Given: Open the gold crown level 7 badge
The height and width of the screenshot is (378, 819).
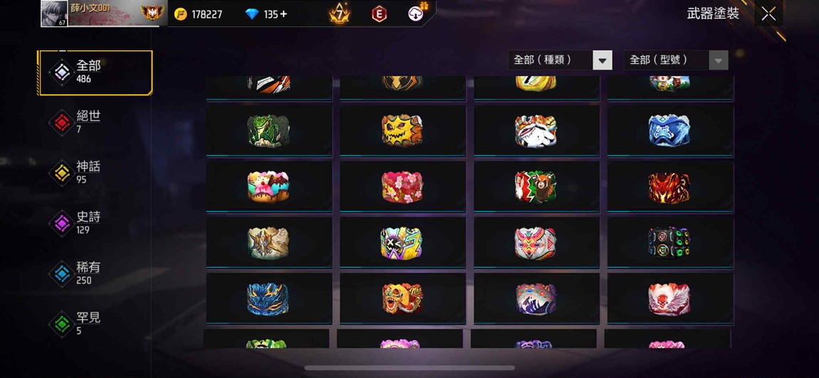Looking at the screenshot, I should click(x=340, y=14).
